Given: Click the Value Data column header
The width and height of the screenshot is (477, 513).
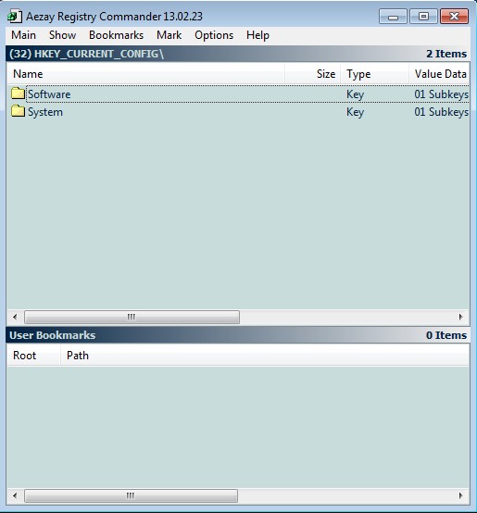Looking at the screenshot, I should tap(439, 74).
